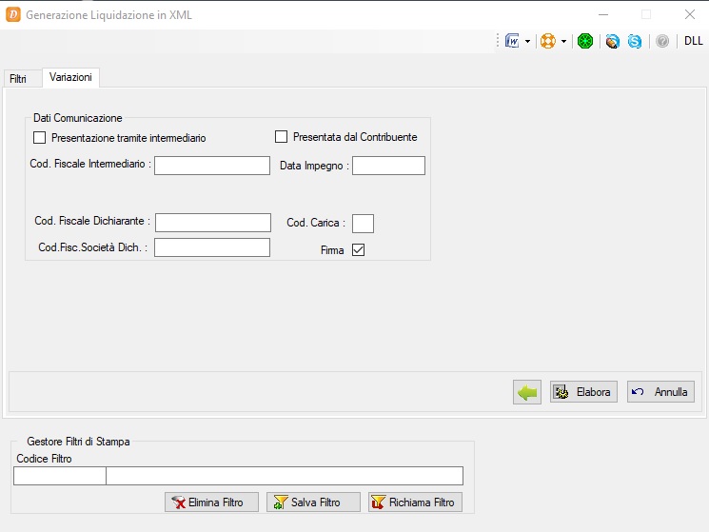Close the Generazione Liquidazione in XML window

point(690,14)
